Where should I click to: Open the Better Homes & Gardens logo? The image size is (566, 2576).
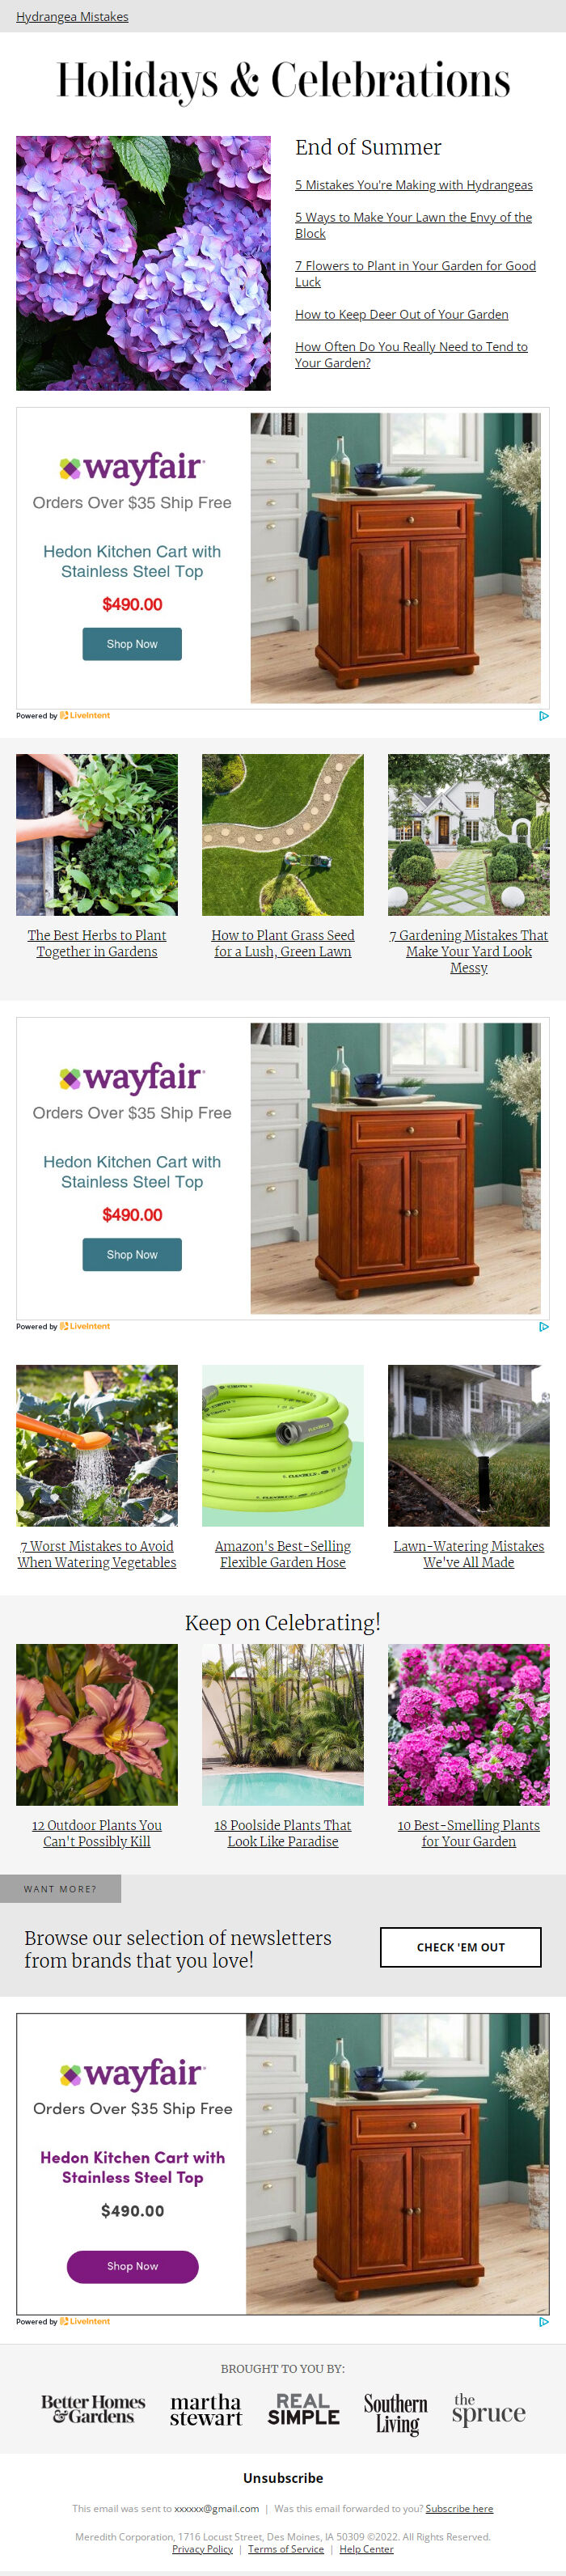(x=93, y=2409)
